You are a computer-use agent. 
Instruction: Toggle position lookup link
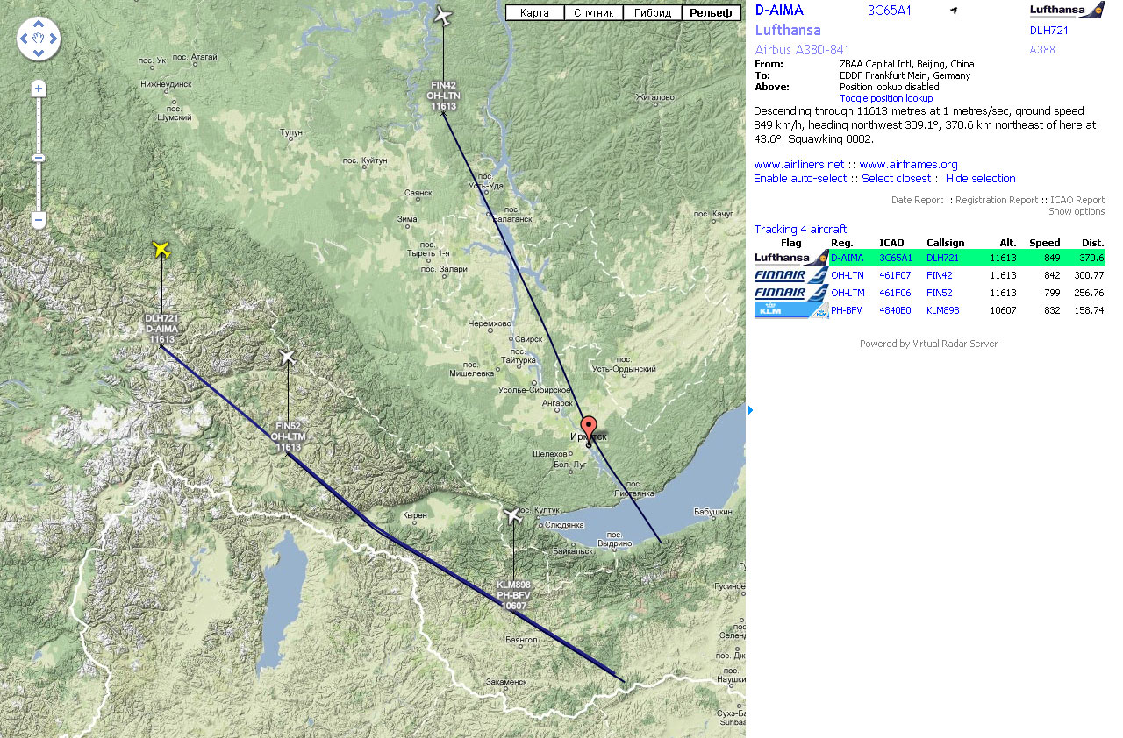point(886,98)
